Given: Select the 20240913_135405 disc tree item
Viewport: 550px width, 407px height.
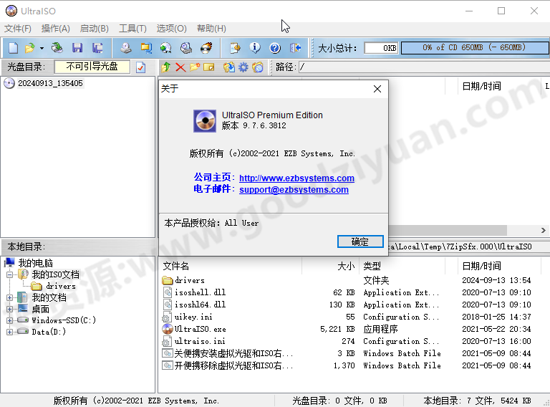Looking at the screenshot, I should pos(50,84).
